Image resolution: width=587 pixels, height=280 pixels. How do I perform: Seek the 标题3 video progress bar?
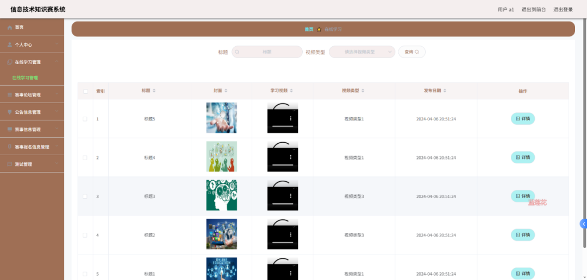coord(283,203)
